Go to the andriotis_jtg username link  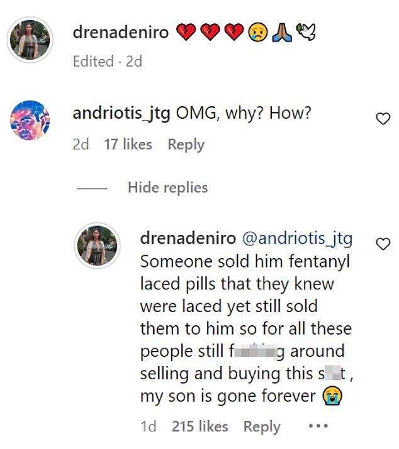pyautogui.click(x=121, y=114)
